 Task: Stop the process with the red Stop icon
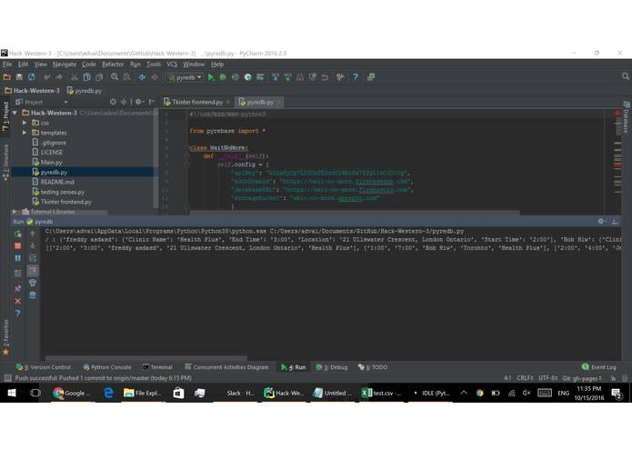(x=18, y=245)
